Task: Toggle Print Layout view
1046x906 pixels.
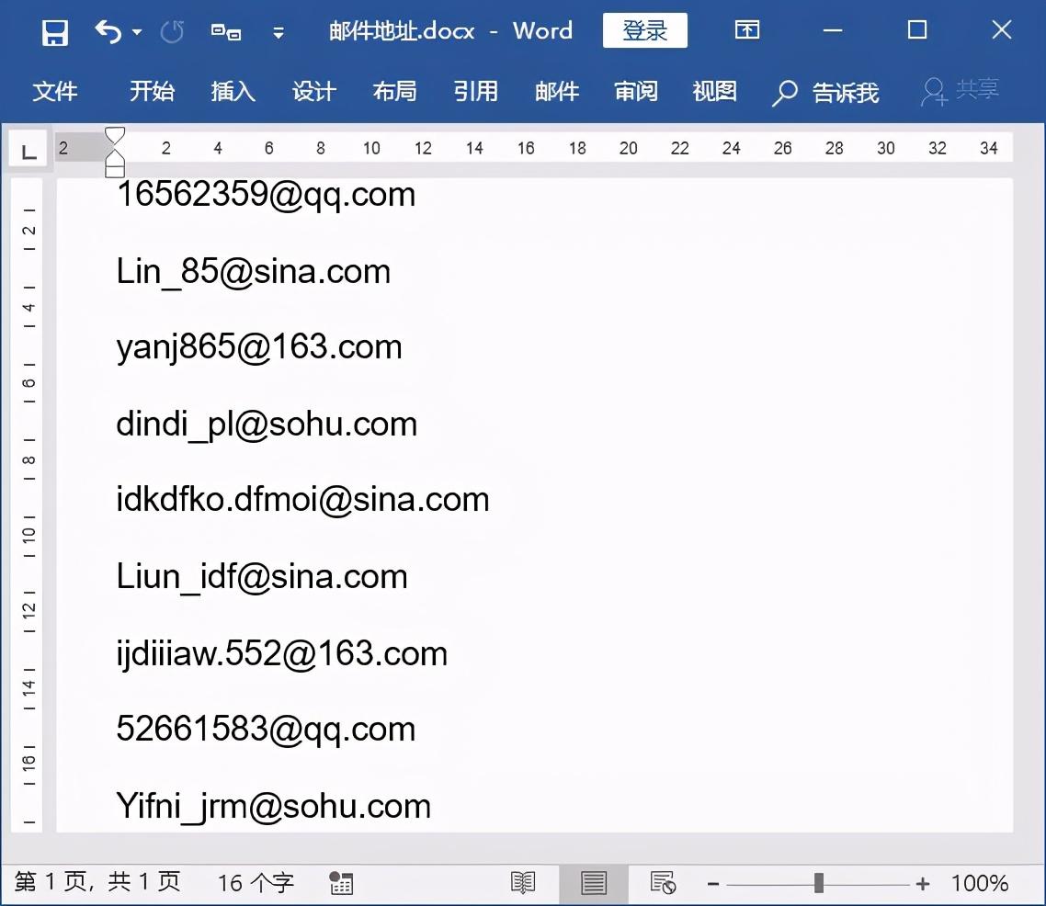Action: tap(594, 881)
